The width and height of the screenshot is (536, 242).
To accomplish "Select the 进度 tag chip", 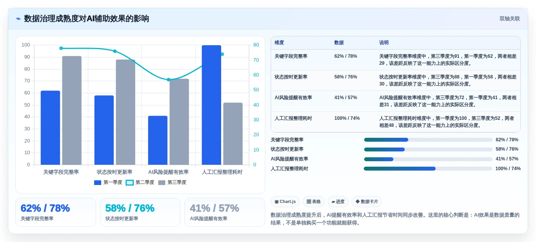I will (x=338, y=202).
